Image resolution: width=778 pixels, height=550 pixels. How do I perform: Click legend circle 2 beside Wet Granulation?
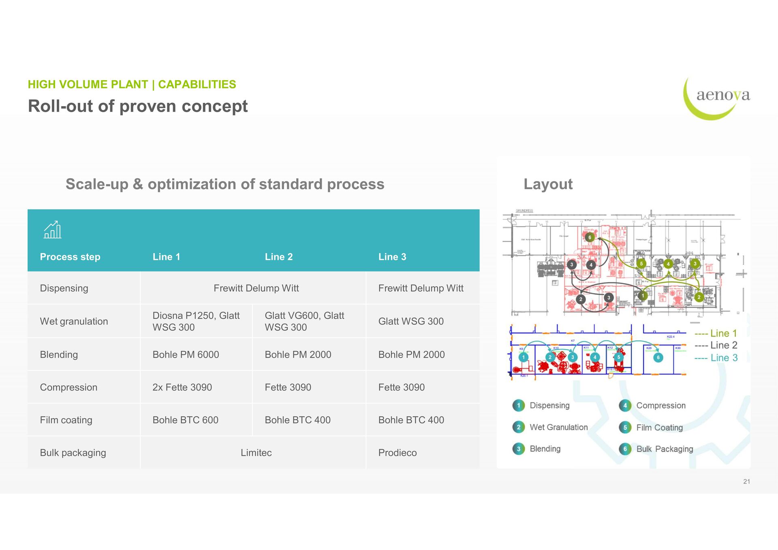[518, 427]
